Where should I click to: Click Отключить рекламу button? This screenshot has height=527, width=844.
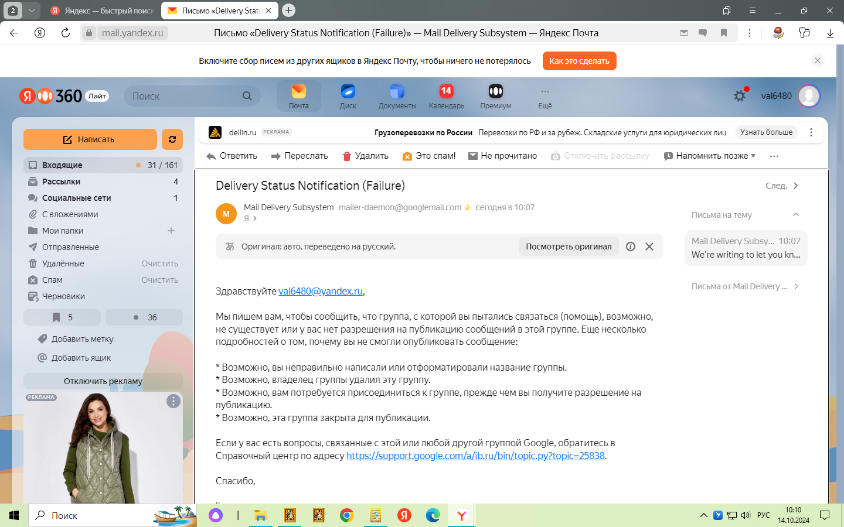pyautogui.click(x=103, y=381)
